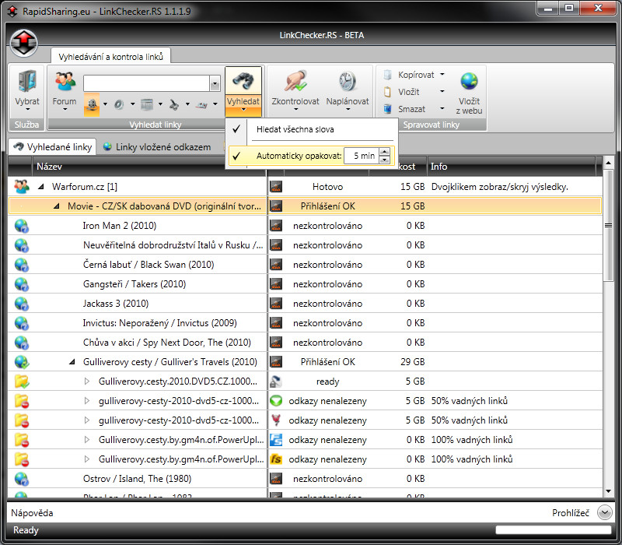Click the Smazat button label

click(412, 109)
